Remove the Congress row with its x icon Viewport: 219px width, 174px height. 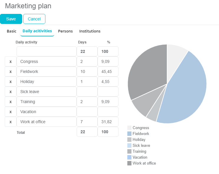pos(11,62)
